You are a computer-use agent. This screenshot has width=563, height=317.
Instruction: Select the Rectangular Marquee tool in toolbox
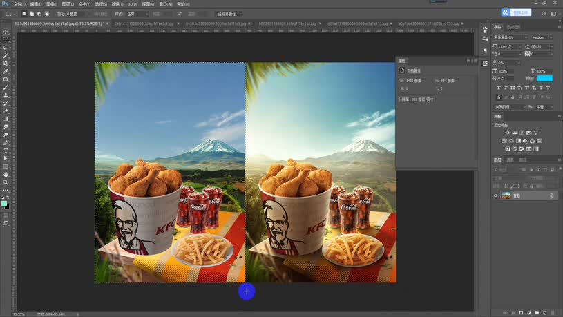6,39
